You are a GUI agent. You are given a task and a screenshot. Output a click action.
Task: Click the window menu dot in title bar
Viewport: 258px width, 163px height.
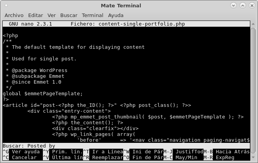pyautogui.click(x=6, y=5)
